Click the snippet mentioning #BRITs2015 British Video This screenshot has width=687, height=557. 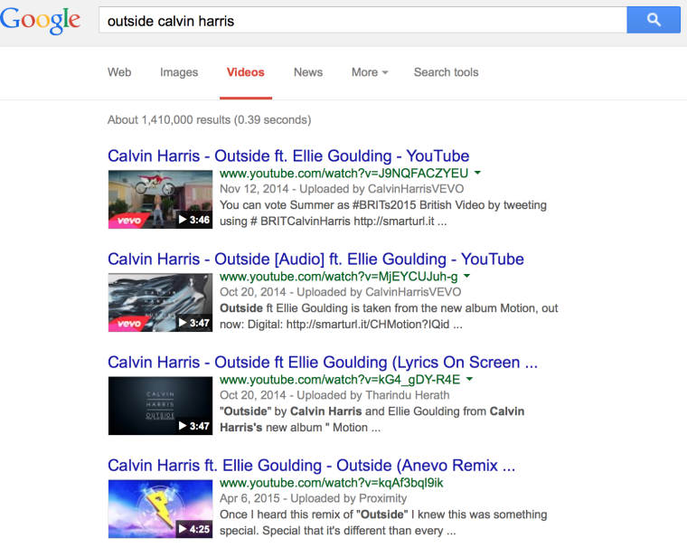(383, 213)
